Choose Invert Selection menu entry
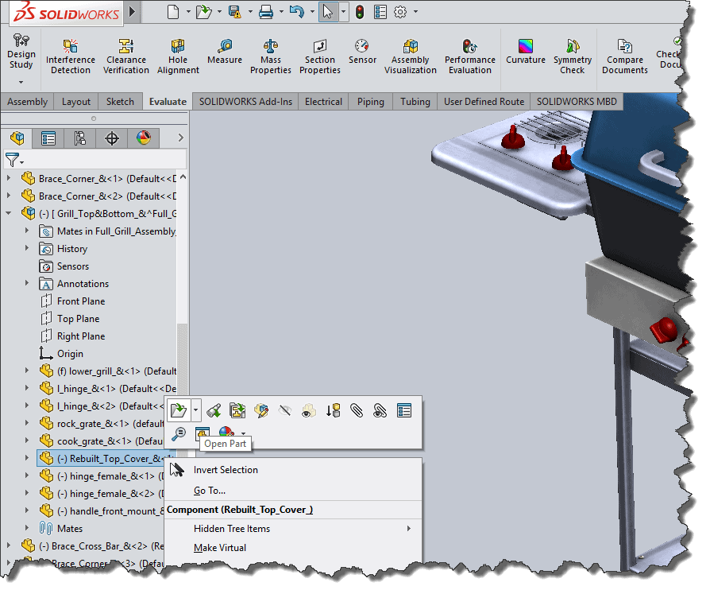This screenshot has height=594, width=710. 226,470
